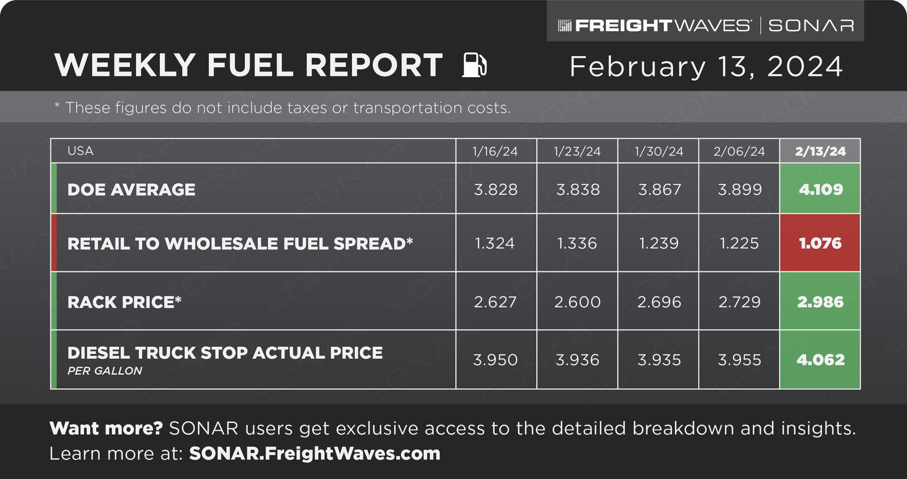
Task: Click the truck stop price 4.062 cell
Action: [820, 359]
